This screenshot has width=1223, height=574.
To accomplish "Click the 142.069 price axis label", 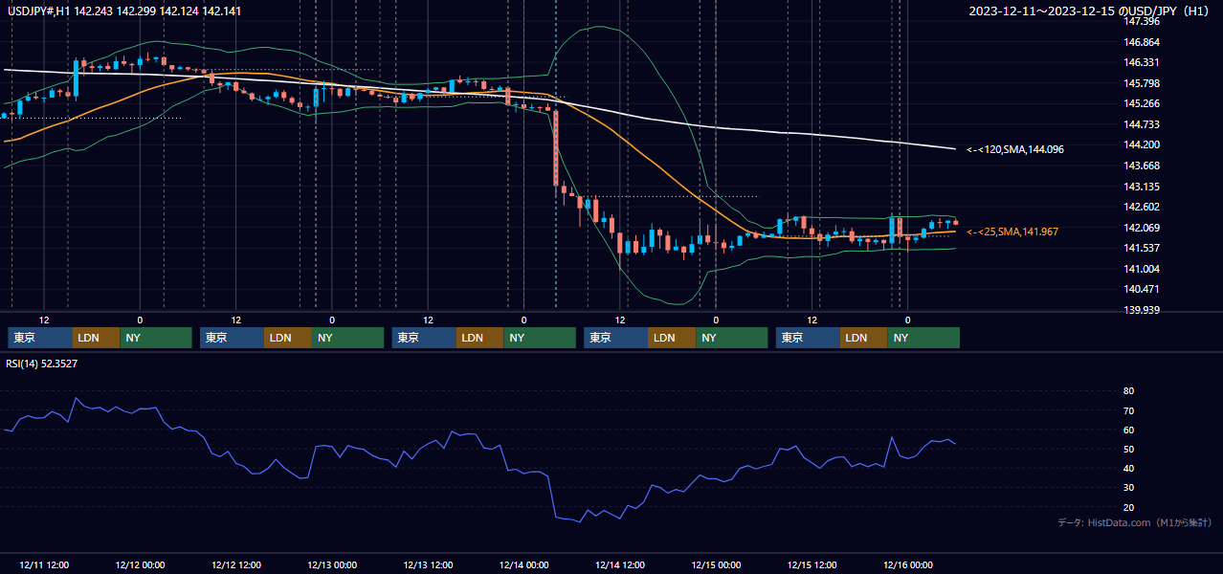I will point(1141,228).
